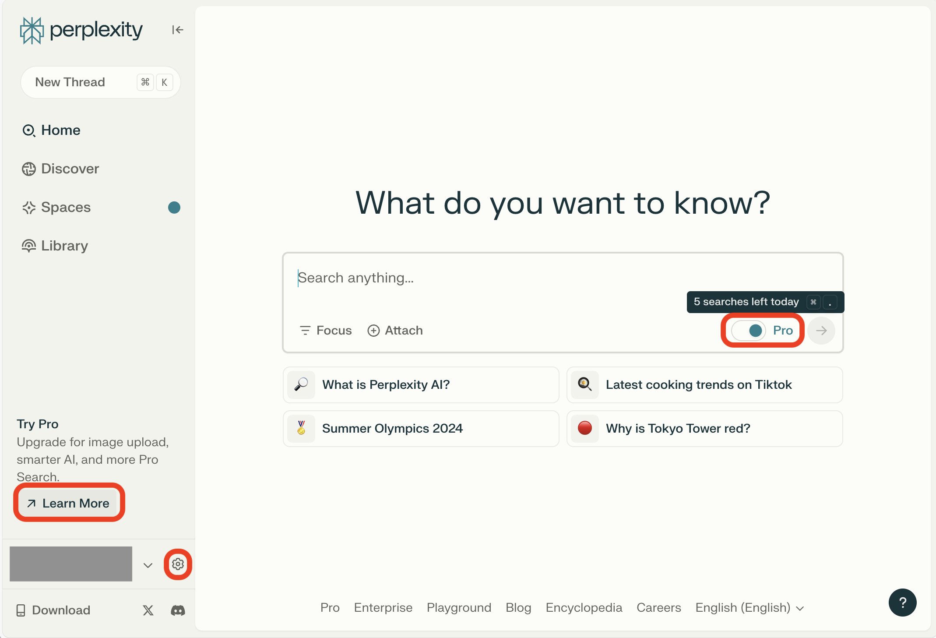Select the 'What is Perplexity AI?' suggestion
This screenshot has height=638, width=936.
[421, 385]
